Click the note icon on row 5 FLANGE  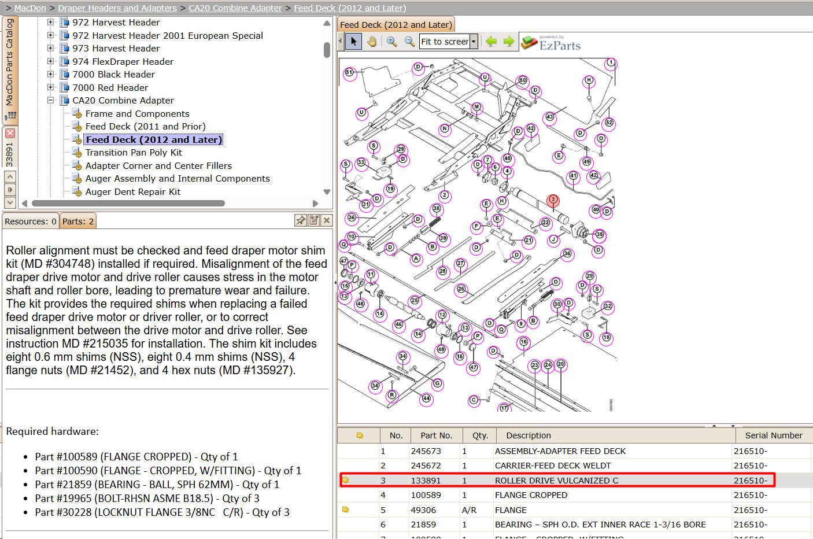(x=345, y=510)
